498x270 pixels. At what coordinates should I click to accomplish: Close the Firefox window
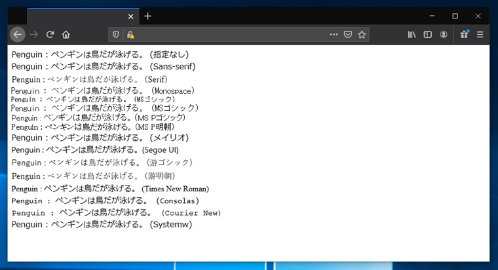(478, 16)
